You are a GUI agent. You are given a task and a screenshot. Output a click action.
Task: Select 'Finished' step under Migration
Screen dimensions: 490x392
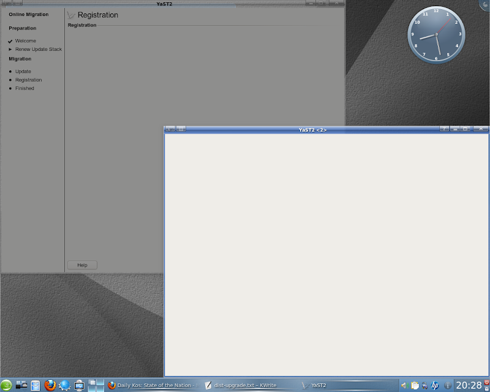point(24,88)
